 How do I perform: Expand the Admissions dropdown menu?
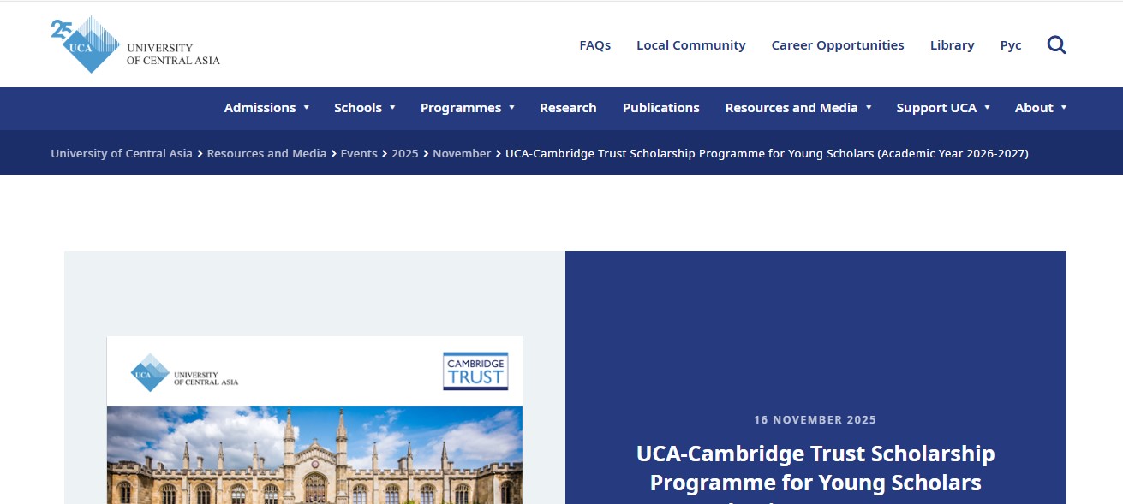(260, 108)
